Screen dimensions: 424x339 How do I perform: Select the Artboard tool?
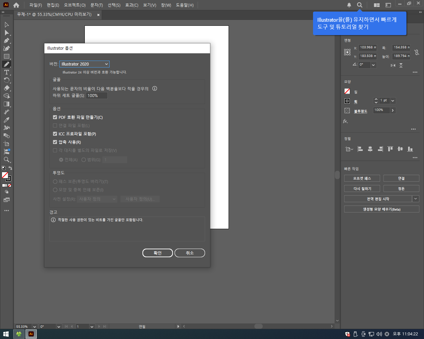point(7,144)
